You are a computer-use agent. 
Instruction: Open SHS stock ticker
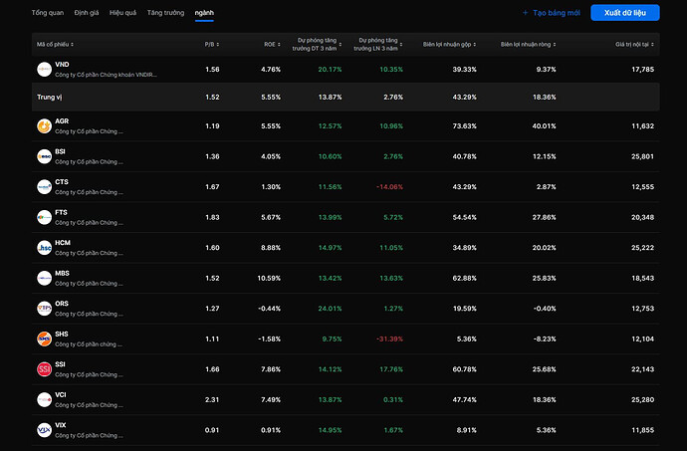pos(62,334)
